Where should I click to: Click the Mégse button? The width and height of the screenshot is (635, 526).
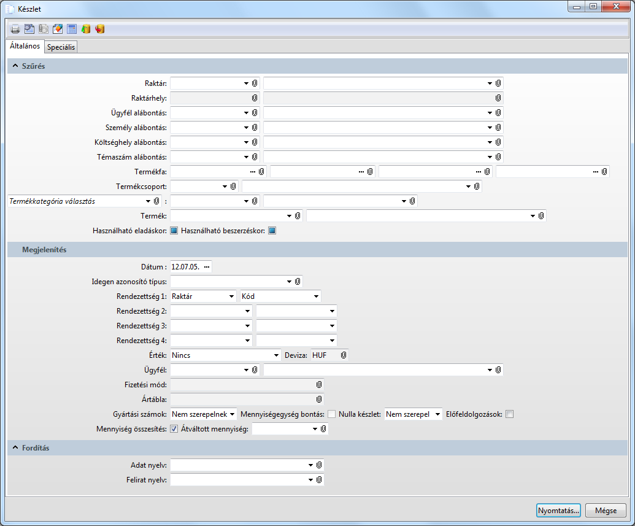point(605,511)
